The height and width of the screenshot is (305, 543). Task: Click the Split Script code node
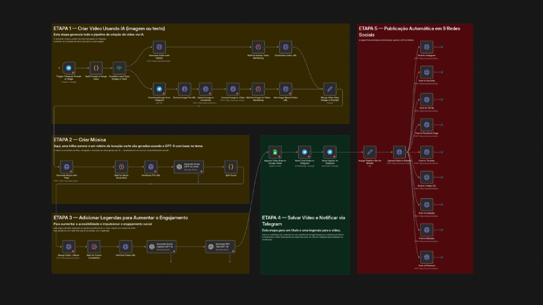point(230,166)
